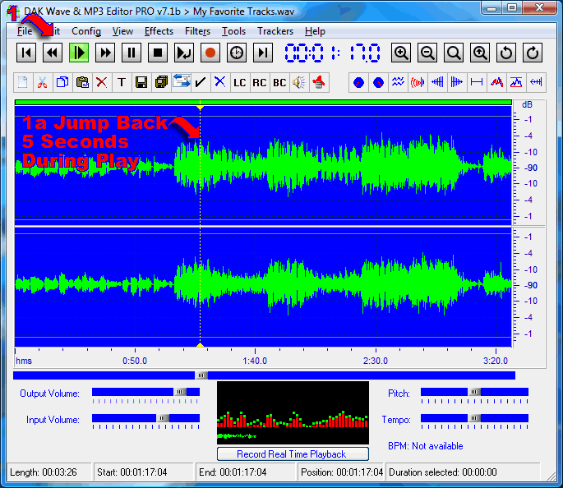This screenshot has width=563, height=488.
Task: Click the undo counterclockwise arrow icon
Action: point(506,53)
